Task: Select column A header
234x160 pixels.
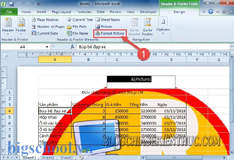Action: [55, 60]
